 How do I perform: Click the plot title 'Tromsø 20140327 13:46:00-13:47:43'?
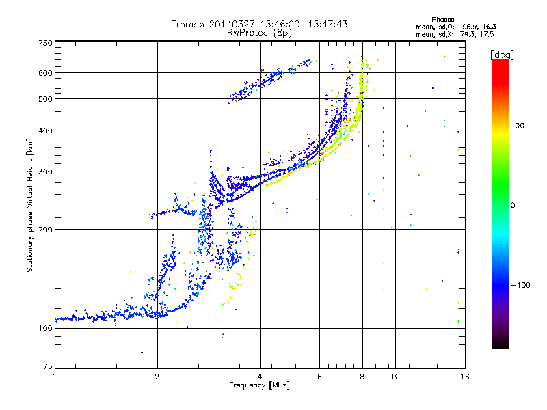259,24
